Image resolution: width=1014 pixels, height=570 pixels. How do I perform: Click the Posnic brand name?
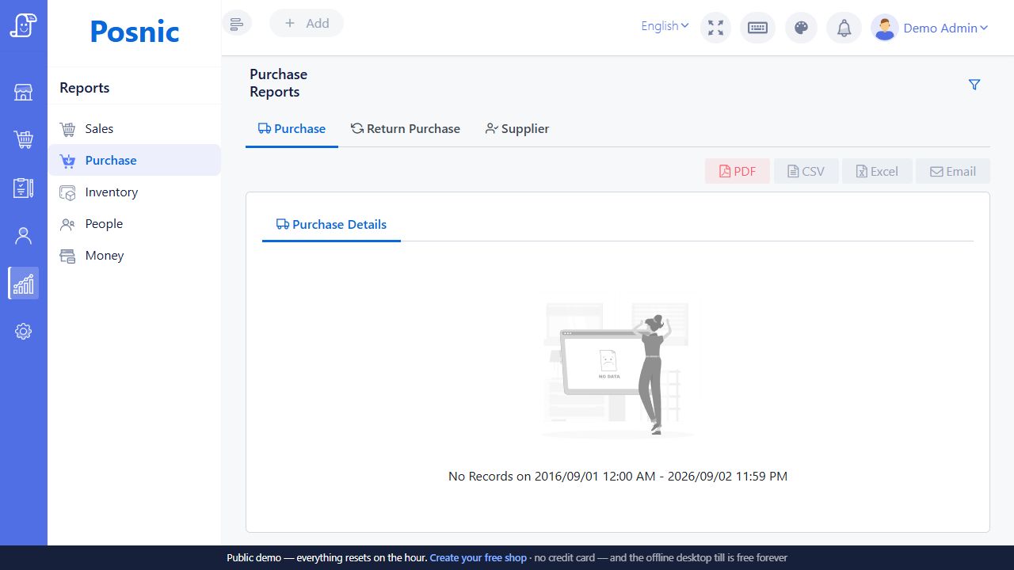135,31
